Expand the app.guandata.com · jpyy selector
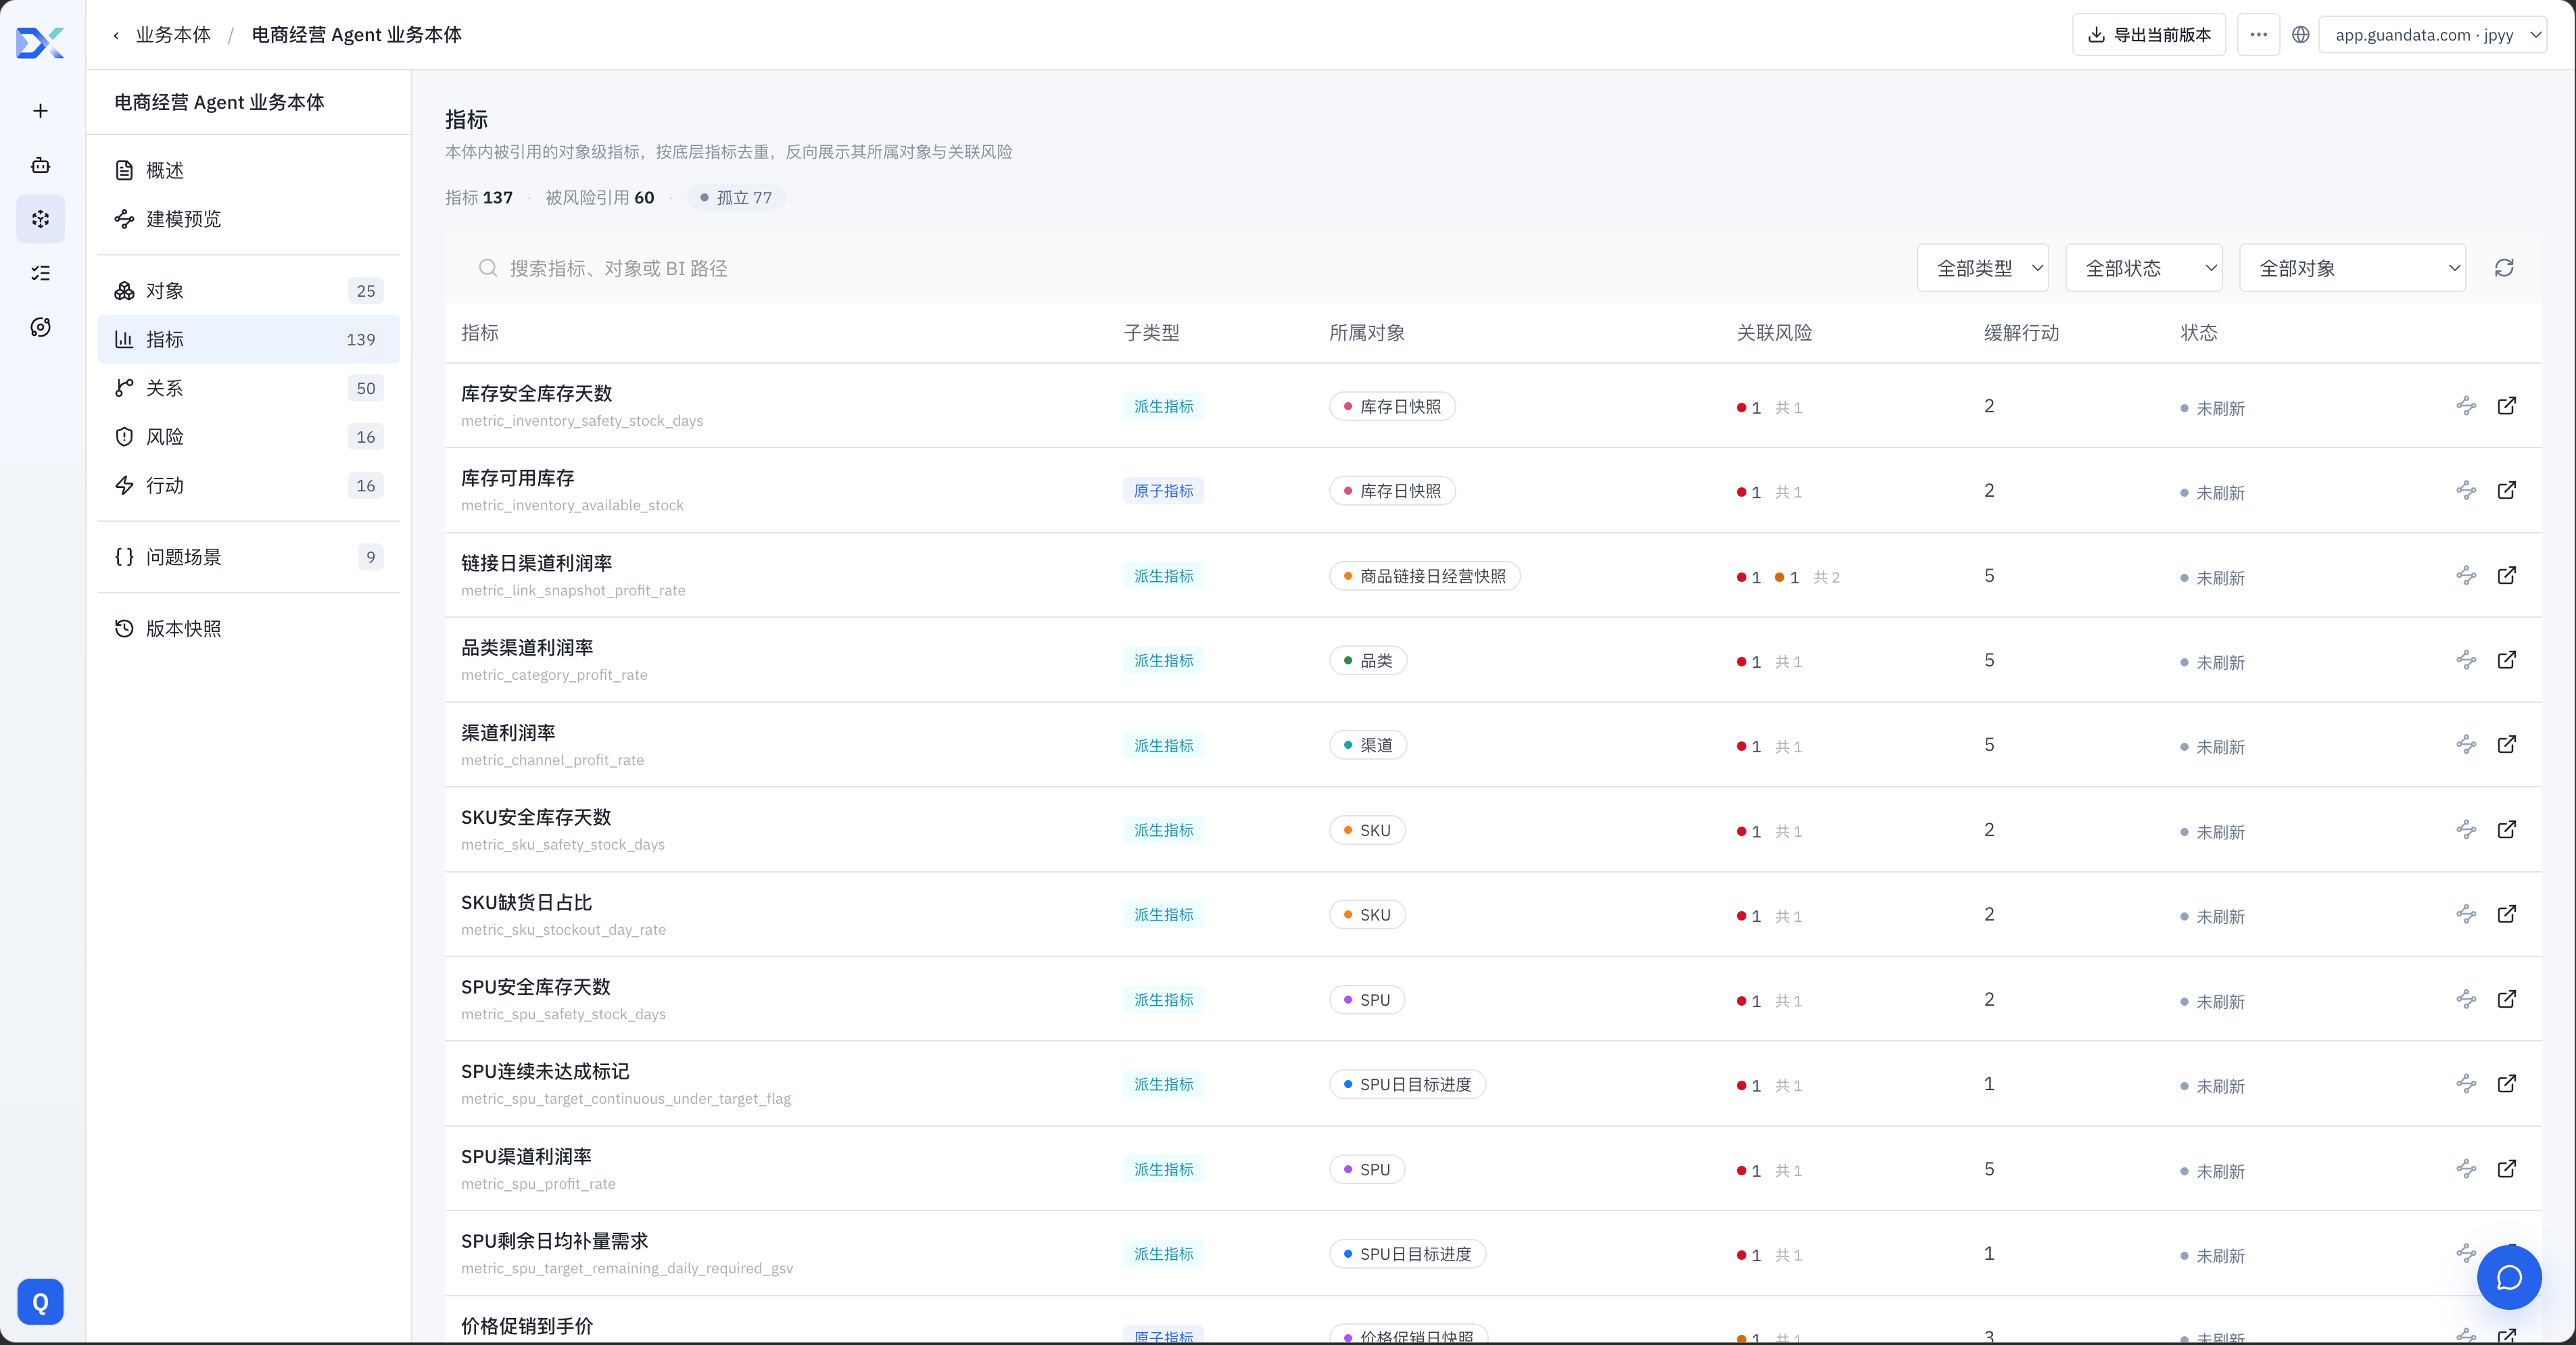This screenshot has height=1345, width=2576. click(x=2432, y=35)
